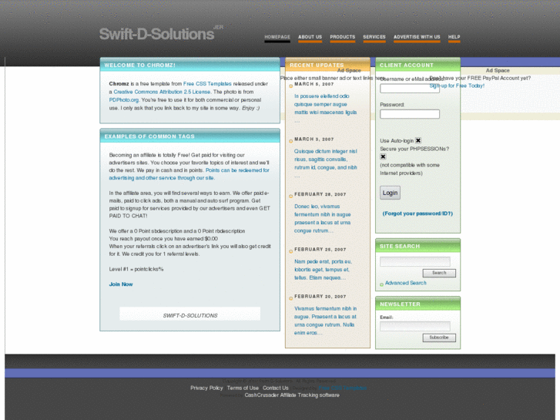This screenshot has width=560, height=420.
Task: Click the Join Now link
Action: 121,284
